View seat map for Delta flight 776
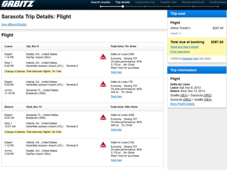This screenshot has width=227, height=170. coord(116,97)
